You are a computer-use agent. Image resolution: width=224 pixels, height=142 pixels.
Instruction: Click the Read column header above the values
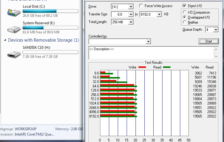(210, 67)
